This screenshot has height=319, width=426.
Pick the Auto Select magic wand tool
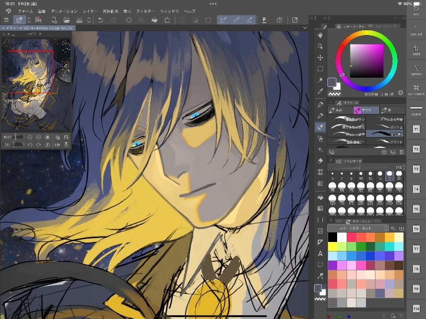(x=320, y=80)
